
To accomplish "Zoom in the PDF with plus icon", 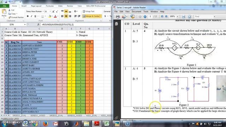I will pos(166,17).
